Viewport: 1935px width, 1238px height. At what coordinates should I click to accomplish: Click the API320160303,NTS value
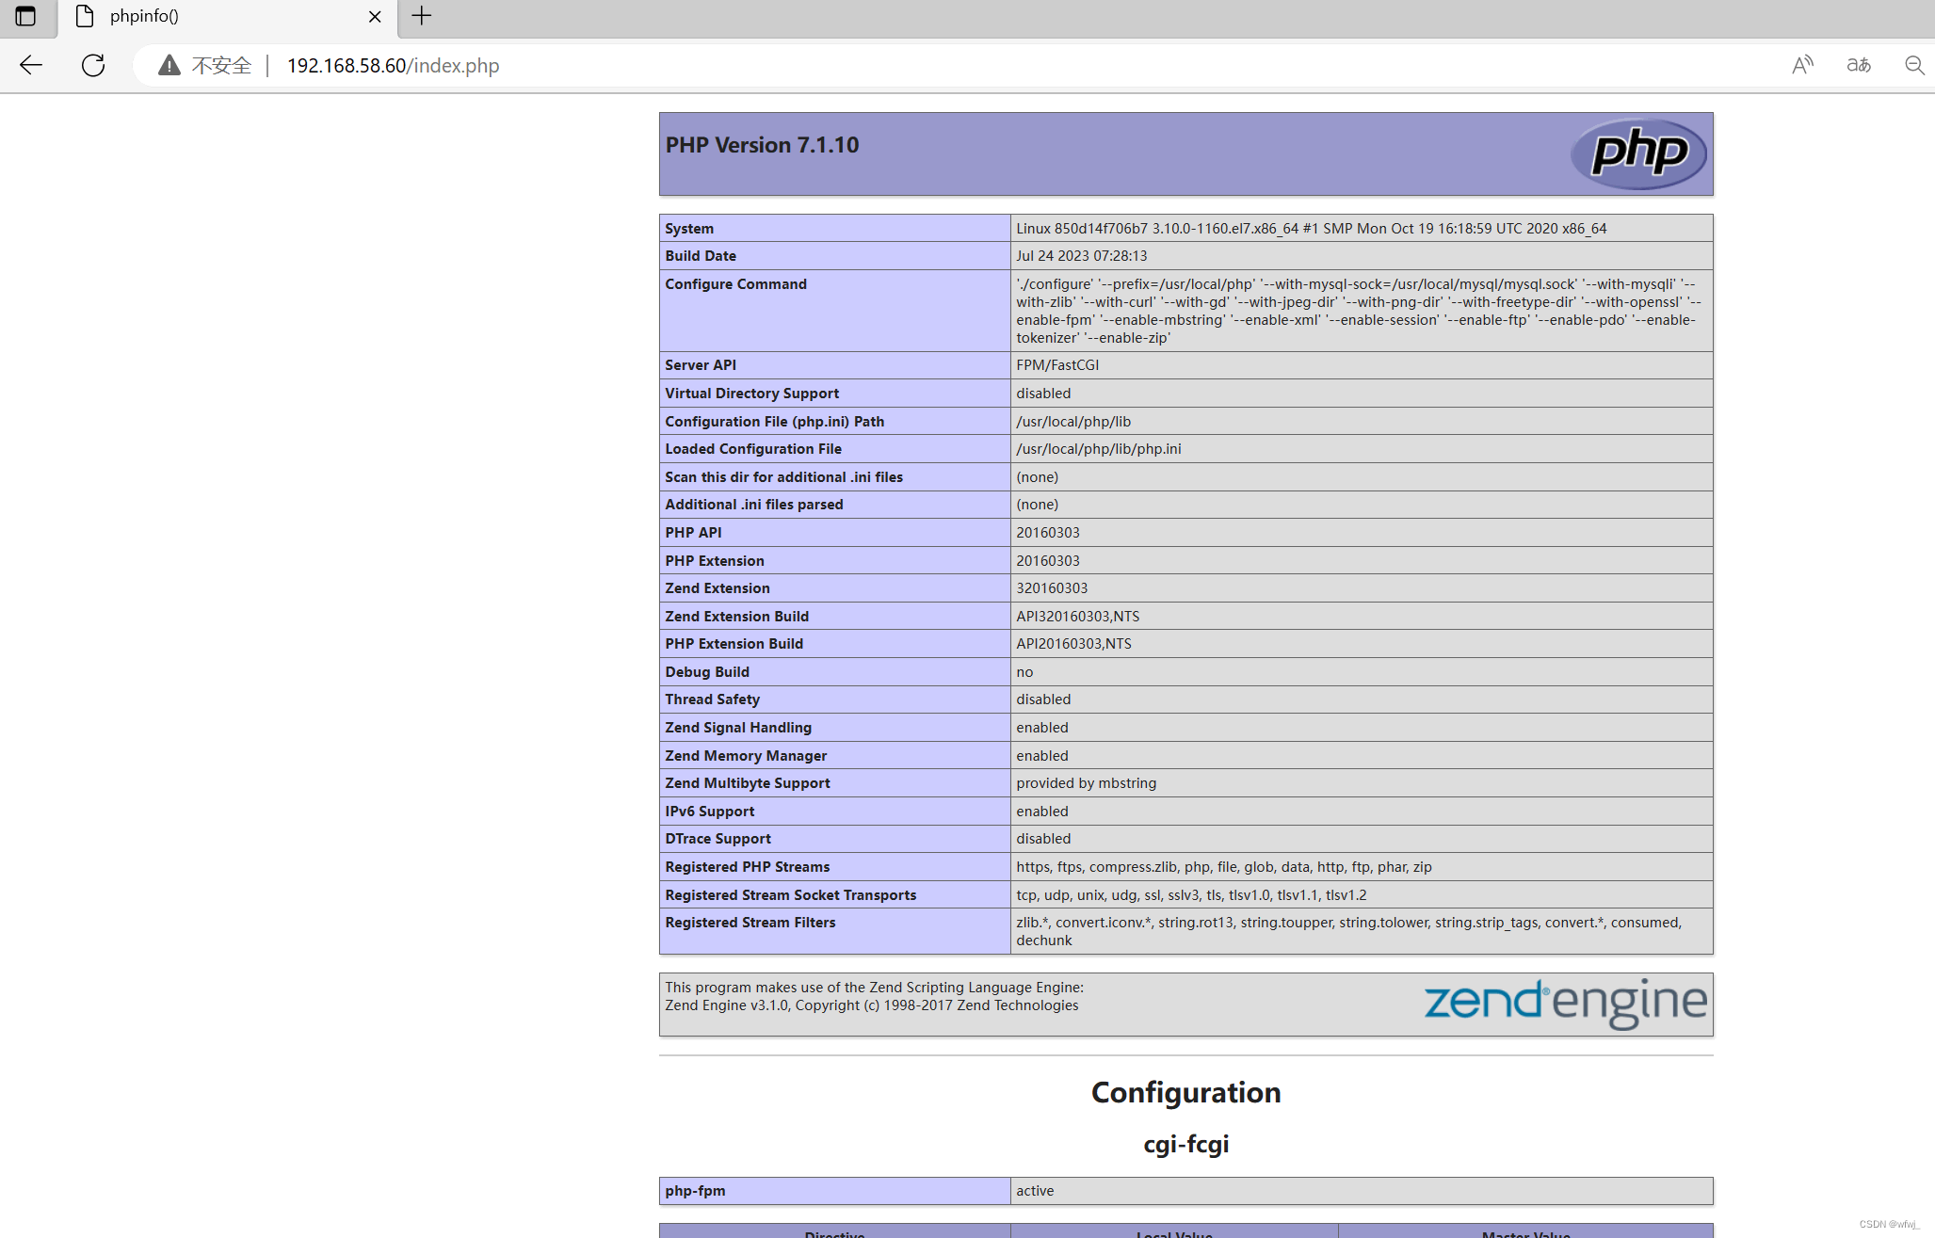(1077, 617)
